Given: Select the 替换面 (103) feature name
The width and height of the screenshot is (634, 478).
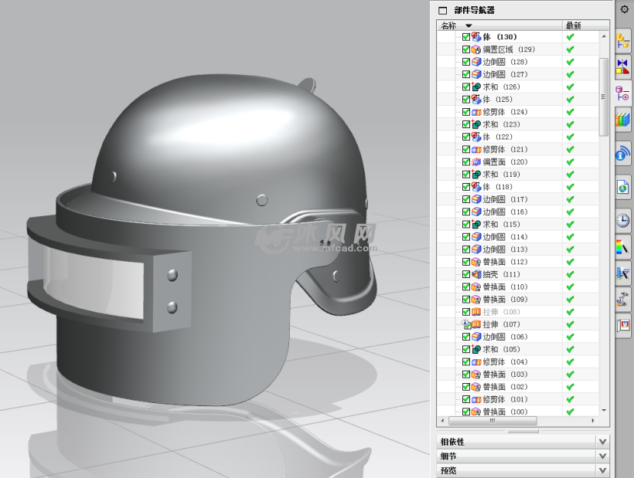Looking at the screenshot, I should coord(506,375).
